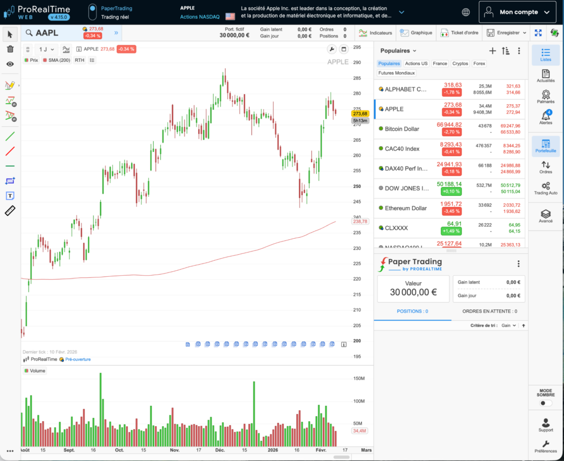Toggle PaperTrading and Trading réel switch
The height and width of the screenshot is (461, 564).
pos(93,12)
